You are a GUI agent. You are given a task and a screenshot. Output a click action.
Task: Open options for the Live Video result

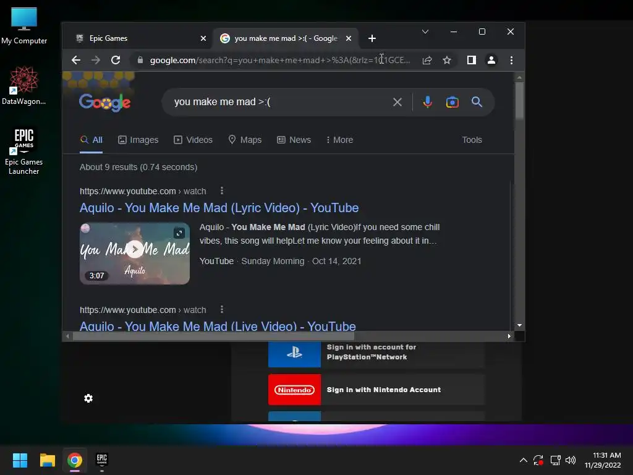click(222, 309)
